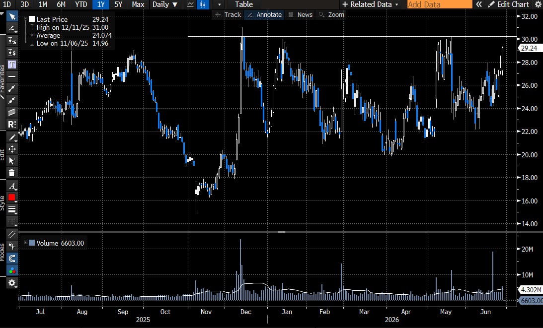Expand the Volume legend

25,243
